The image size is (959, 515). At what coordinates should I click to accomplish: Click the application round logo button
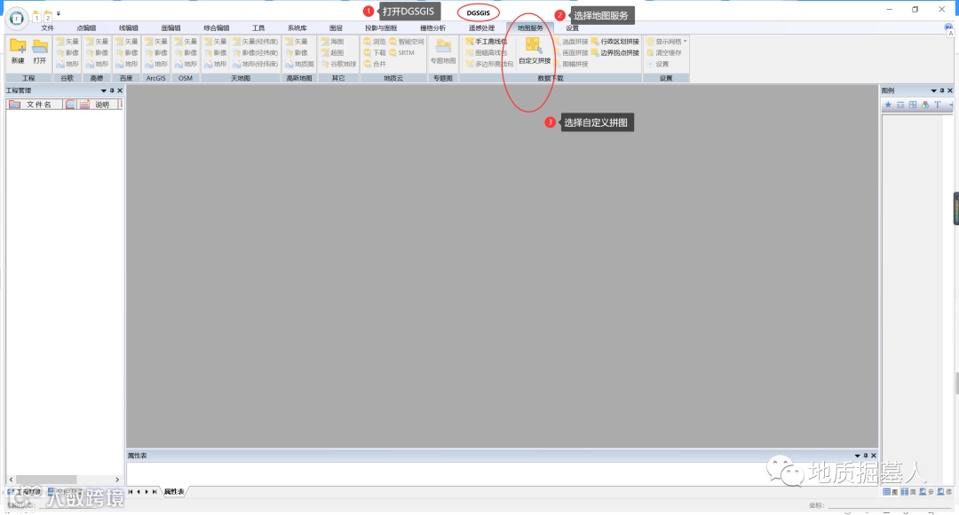tap(17, 19)
